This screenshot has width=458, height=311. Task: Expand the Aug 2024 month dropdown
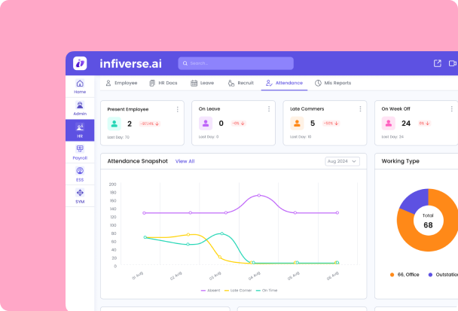click(342, 161)
